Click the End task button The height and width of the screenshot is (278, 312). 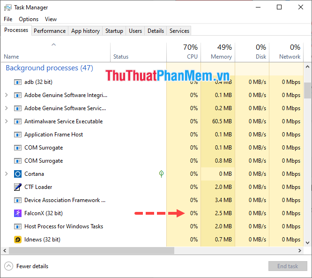[288, 266]
